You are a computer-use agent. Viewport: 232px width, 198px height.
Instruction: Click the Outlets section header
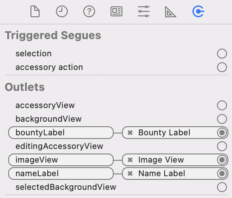25,87
